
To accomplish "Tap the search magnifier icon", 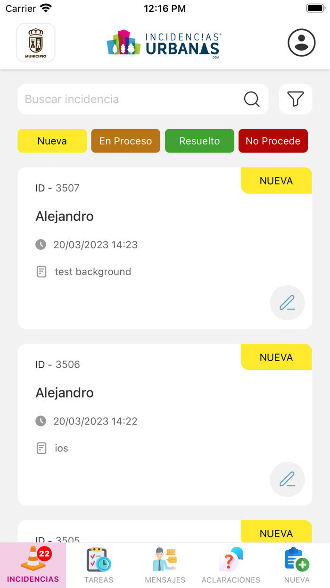I will tap(252, 99).
